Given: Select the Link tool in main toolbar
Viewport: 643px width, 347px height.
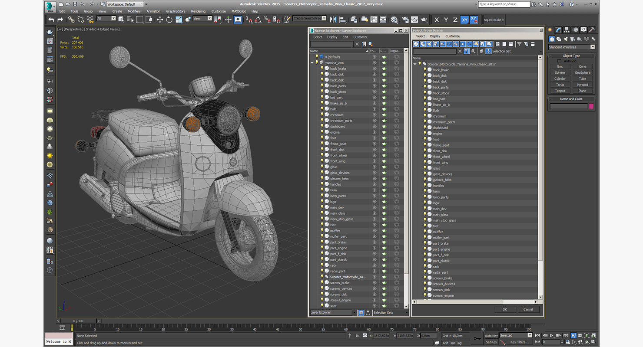Looking at the screenshot, I should pos(71,20).
